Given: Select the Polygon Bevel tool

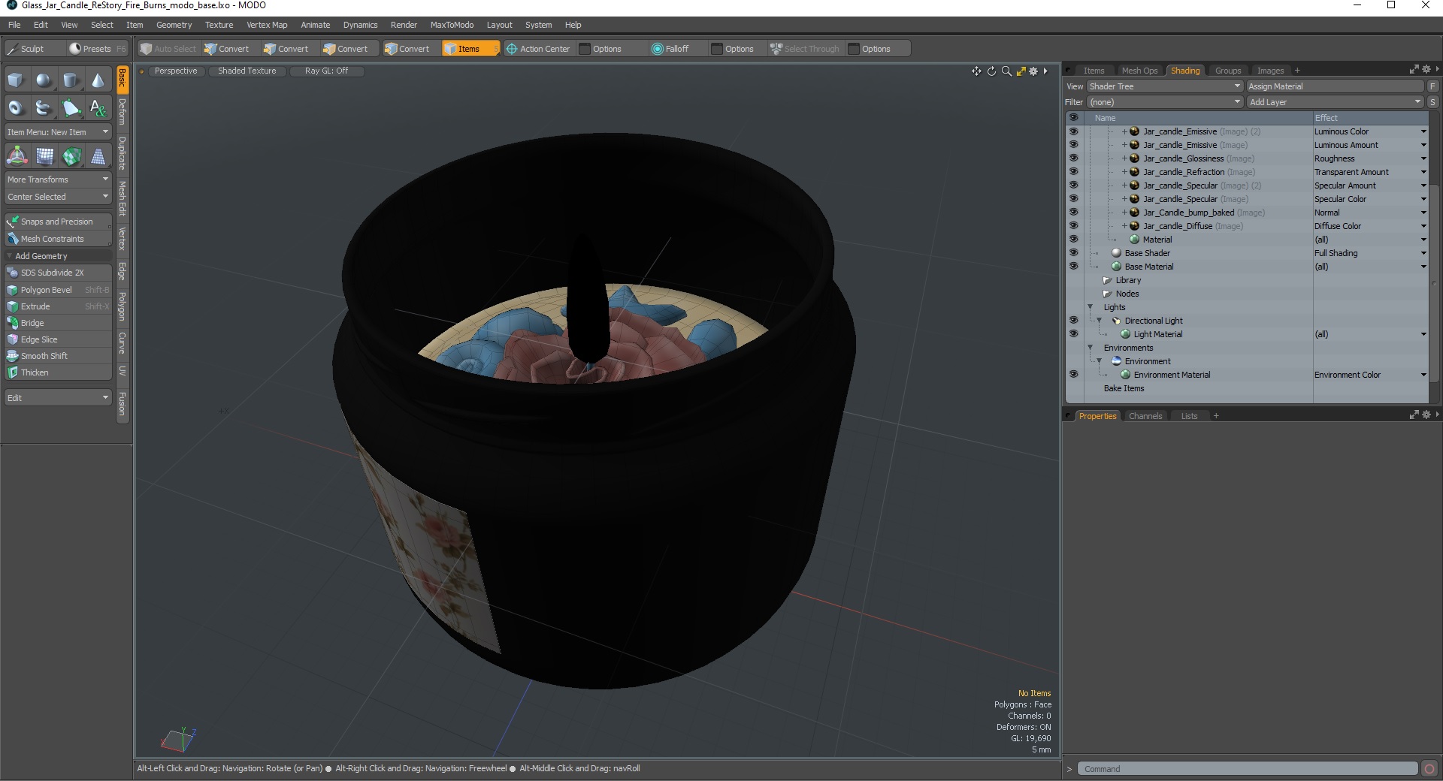Looking at the screenshot, I should click(x=58, y=290).
